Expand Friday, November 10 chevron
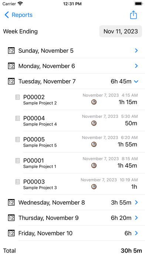Screen dimensions: 145x257 pyautogui.click(x=136, y=233)
